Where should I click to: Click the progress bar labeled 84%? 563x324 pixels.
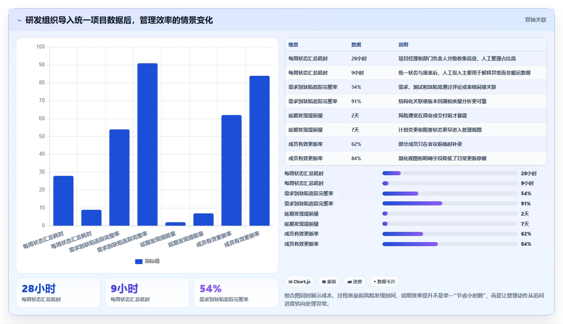[x=450, y=244]
